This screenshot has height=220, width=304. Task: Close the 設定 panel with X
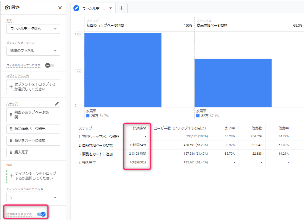(x=60, y=8)
